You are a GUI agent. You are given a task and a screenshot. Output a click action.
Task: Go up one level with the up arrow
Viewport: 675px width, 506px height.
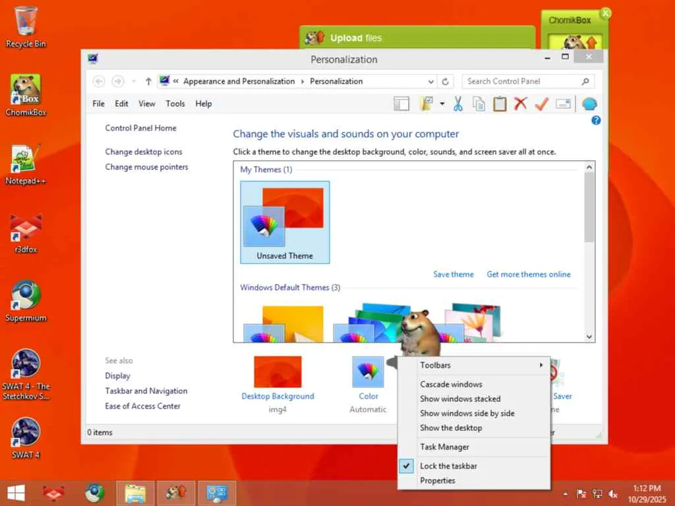(148, 81)
